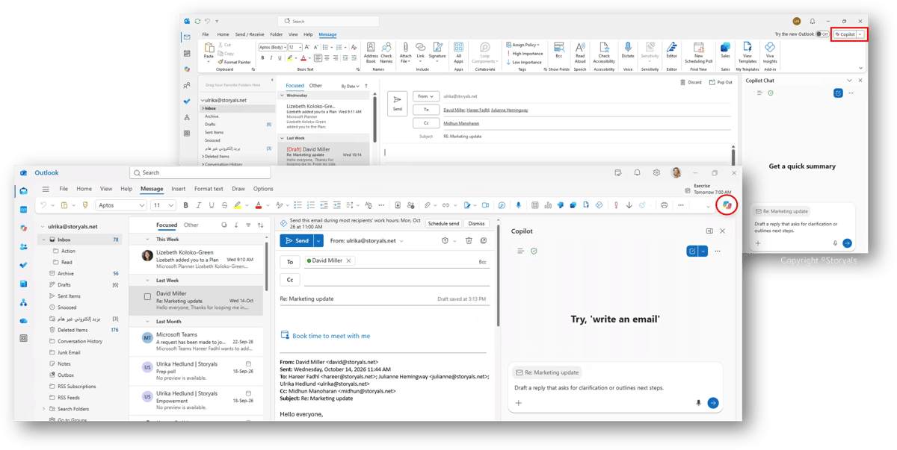Click Pop Out in classic Outlook compose pane
Screen dimensions: 897x450
pyautogui.click(x=721, y=82)
